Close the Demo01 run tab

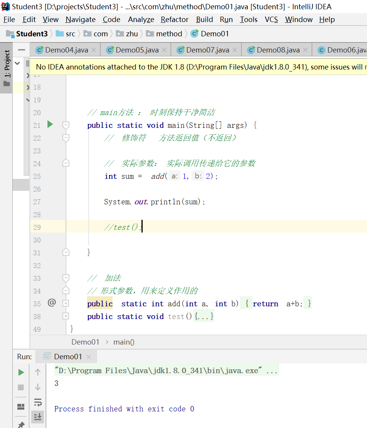point(89,357)
